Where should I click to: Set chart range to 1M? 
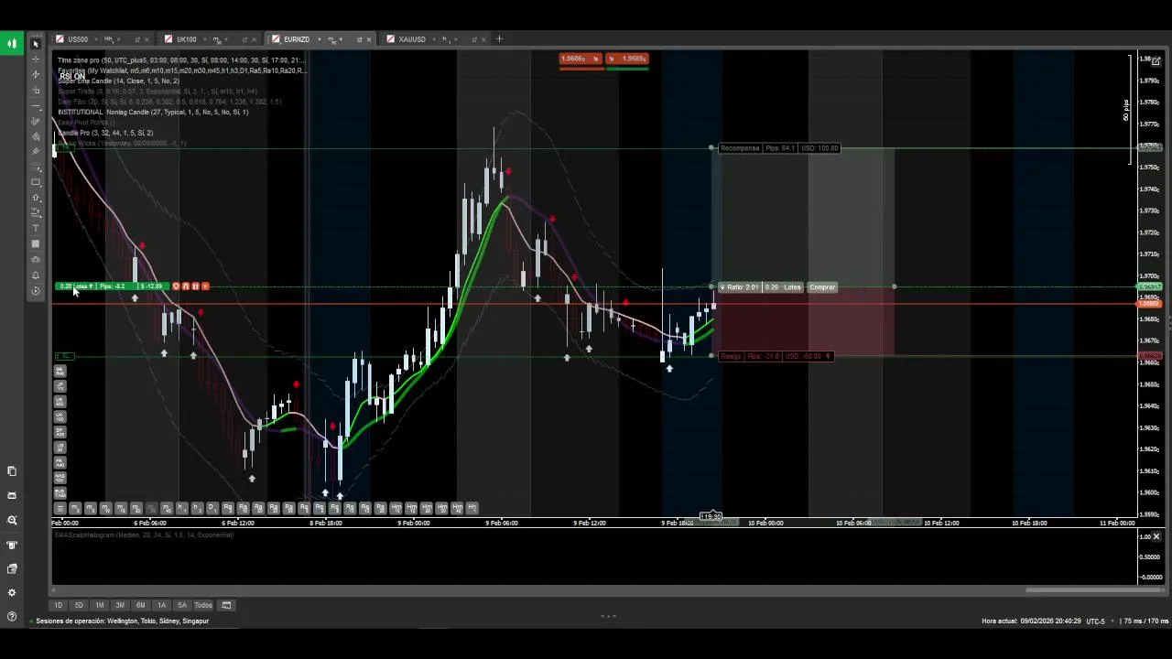[99, 605]
